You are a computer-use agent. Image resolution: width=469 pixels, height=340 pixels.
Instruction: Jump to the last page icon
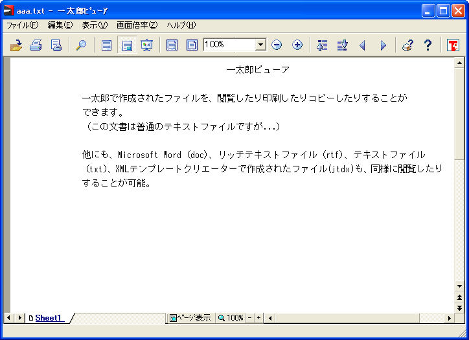point(342,45)
